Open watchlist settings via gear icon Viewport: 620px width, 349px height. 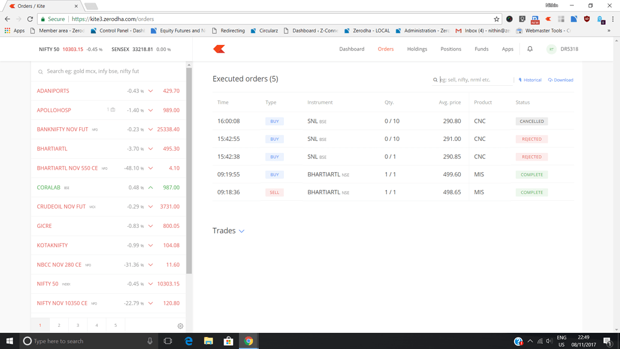tap(180, 324)
